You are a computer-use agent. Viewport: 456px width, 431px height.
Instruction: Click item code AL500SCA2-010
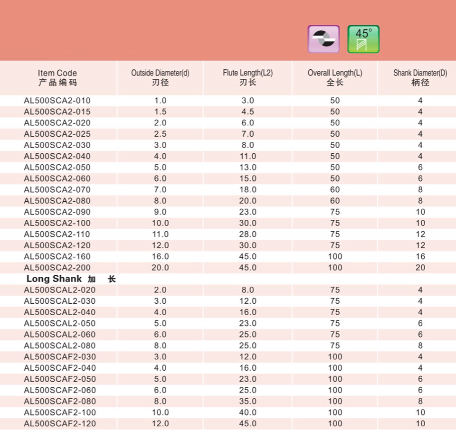pyautogui.click(x=57, y=101)
